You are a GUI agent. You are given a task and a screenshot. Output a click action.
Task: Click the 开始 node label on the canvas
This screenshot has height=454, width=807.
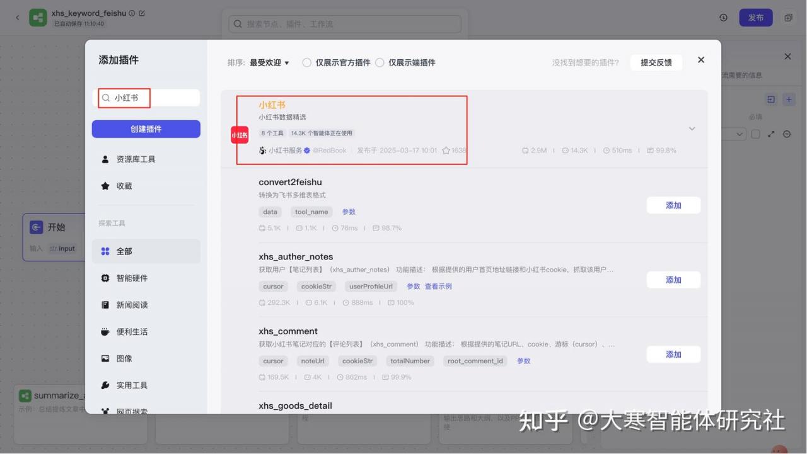(57, 227)
